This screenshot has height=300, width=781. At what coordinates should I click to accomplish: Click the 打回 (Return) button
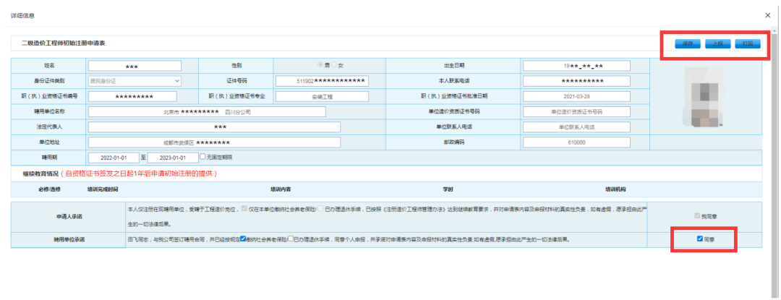[746, 44]
